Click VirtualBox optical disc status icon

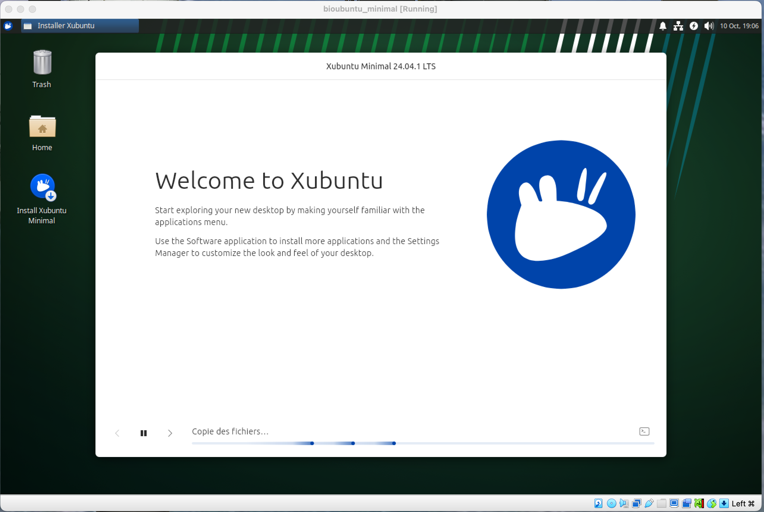click(612, 503)
